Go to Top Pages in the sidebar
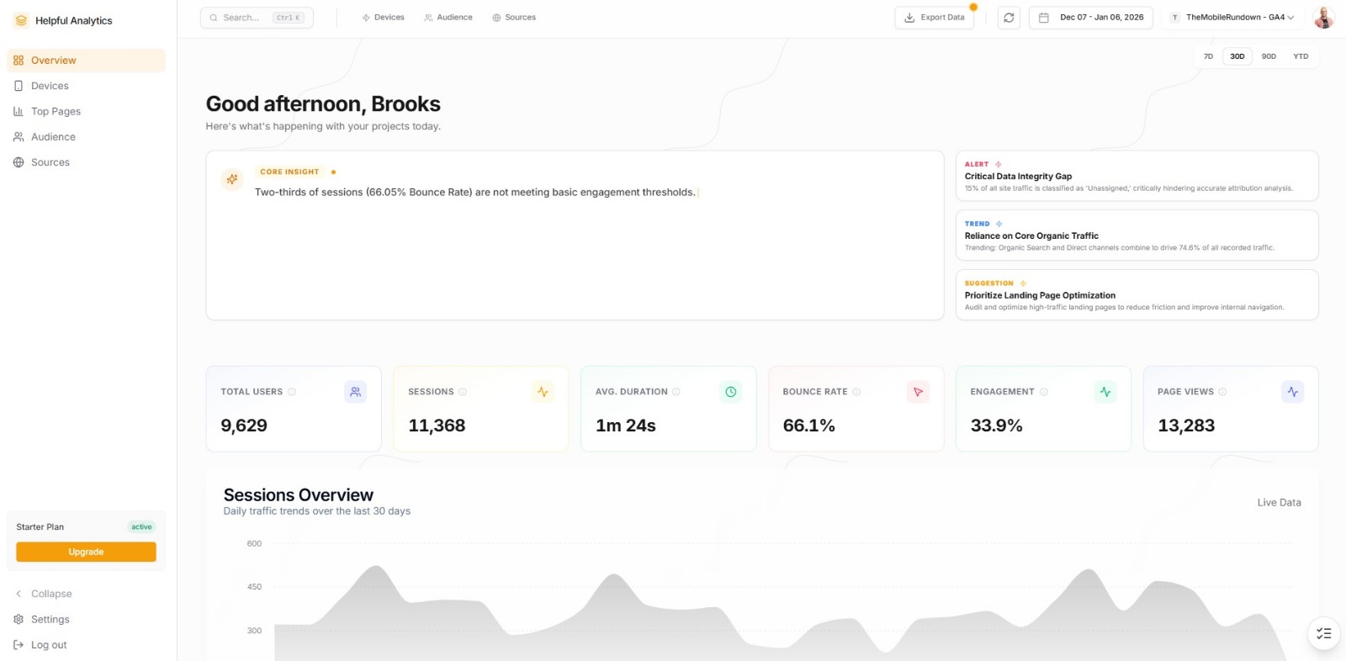The height and width of the screenshot is (661, 1346). point(56,111)
